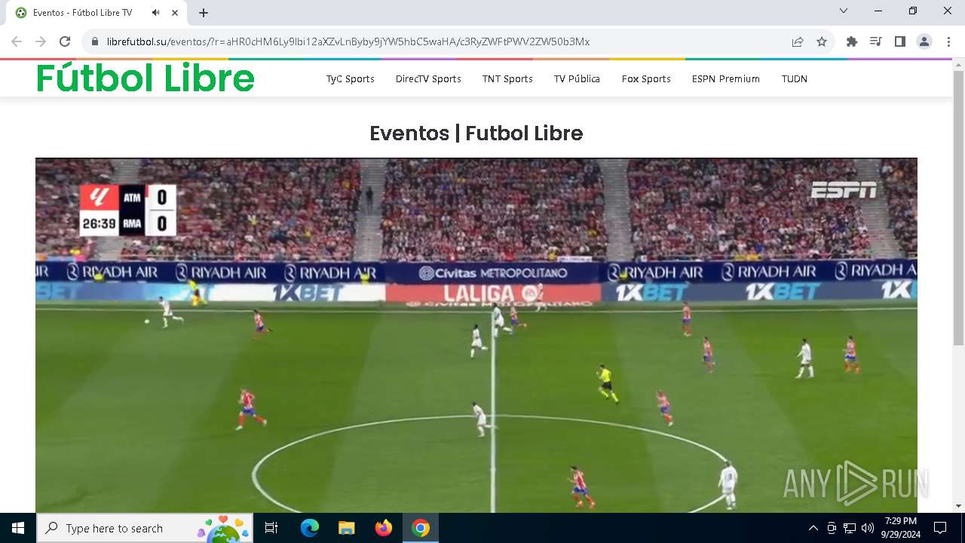Close the Eventos tab
The height and width of the screenshot is (543, 965).
[x=175, y=13]
